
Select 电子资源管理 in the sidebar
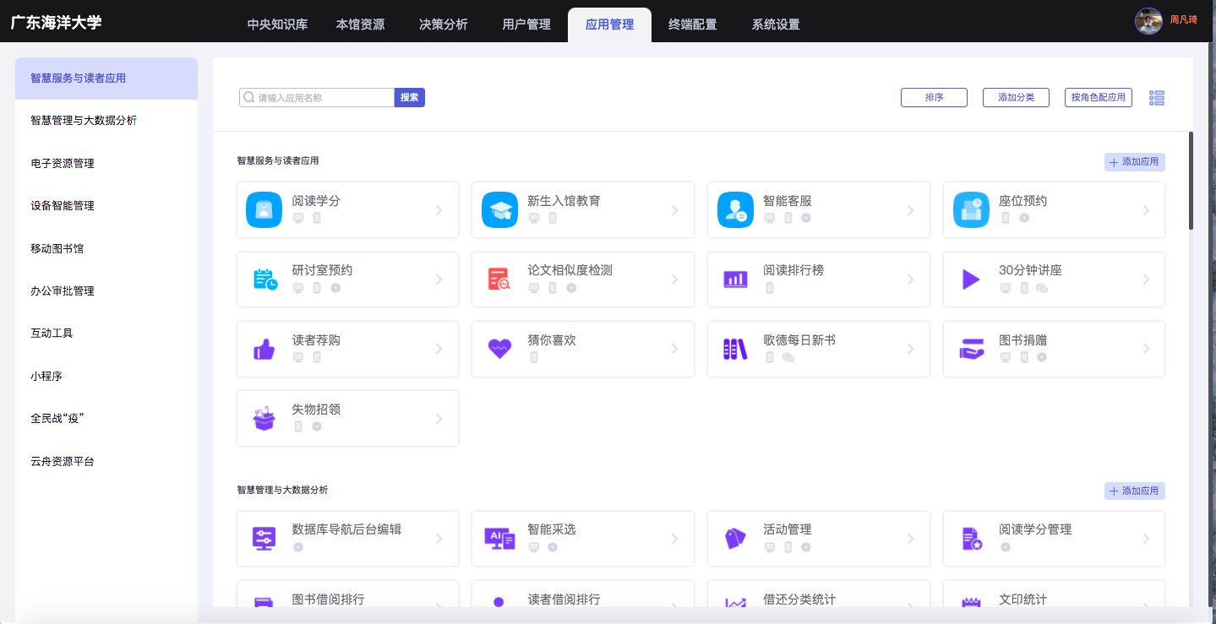pos(63,164)
